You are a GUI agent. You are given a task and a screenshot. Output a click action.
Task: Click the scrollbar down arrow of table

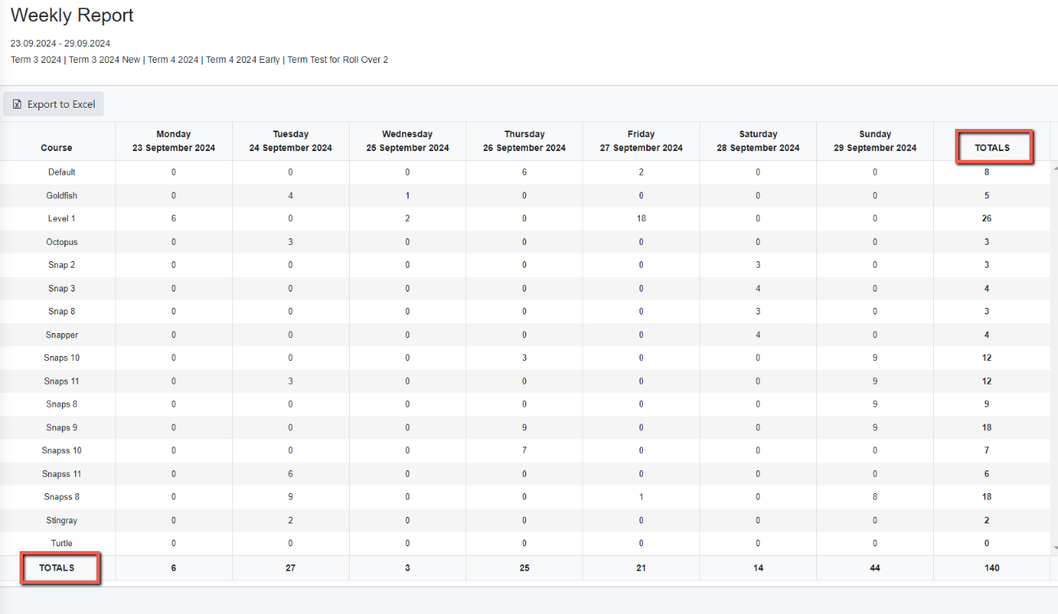[x=1054, y=548]
